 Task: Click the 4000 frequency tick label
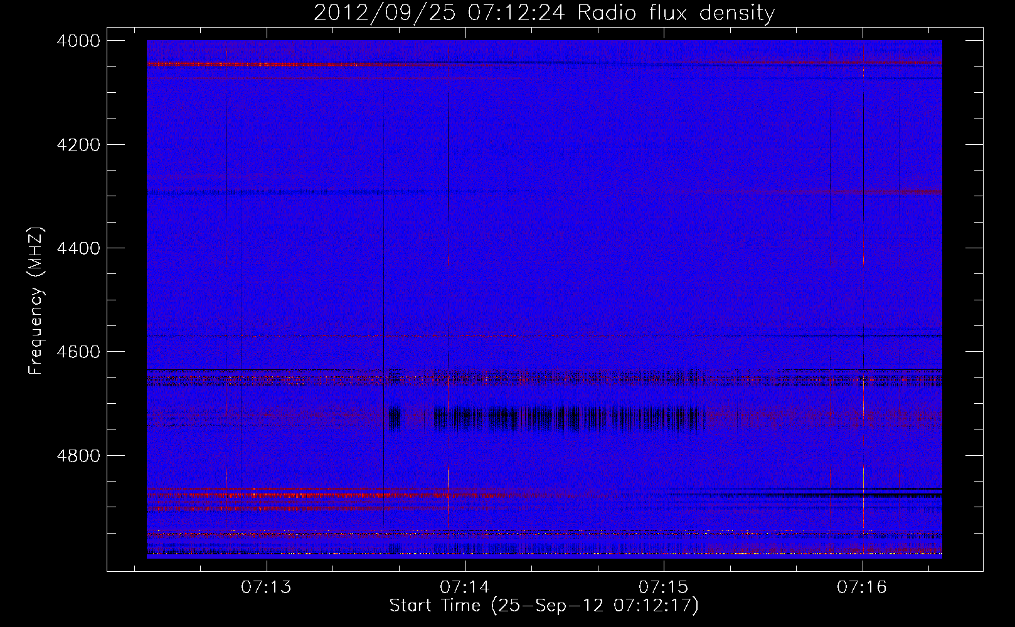pyautogui.click(x=78, y=41)
